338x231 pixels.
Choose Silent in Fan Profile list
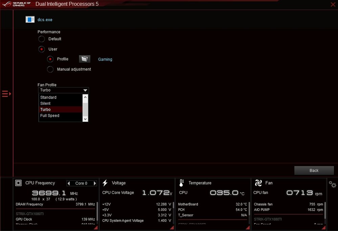[61, 103]
